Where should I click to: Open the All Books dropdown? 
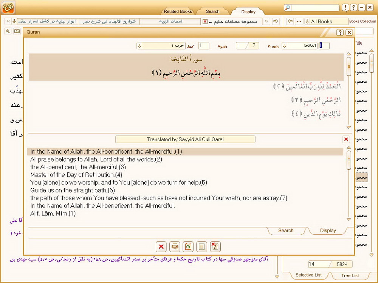tap(307, 22)
